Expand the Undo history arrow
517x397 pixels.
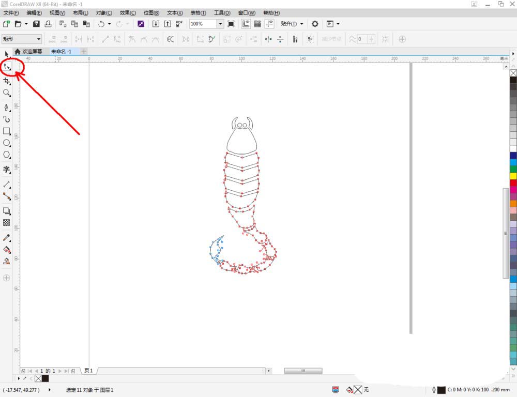click(109, 24)
